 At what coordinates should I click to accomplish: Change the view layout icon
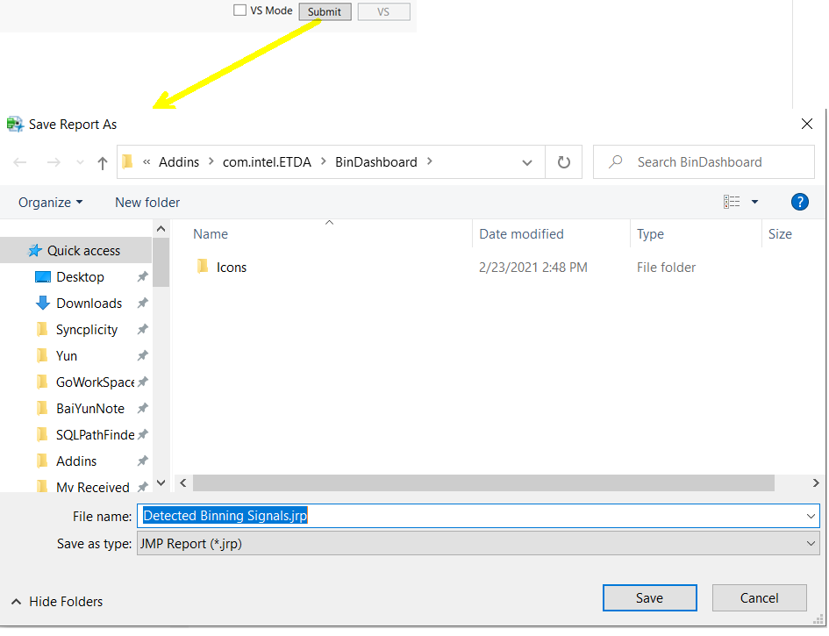732,202
